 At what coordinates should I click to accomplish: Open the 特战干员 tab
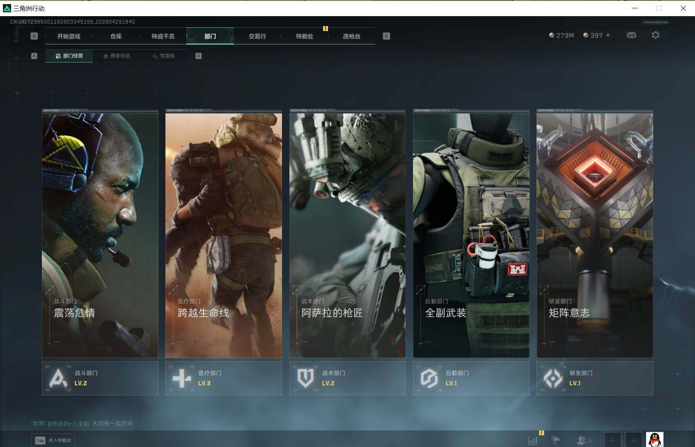tap(163, 36)
